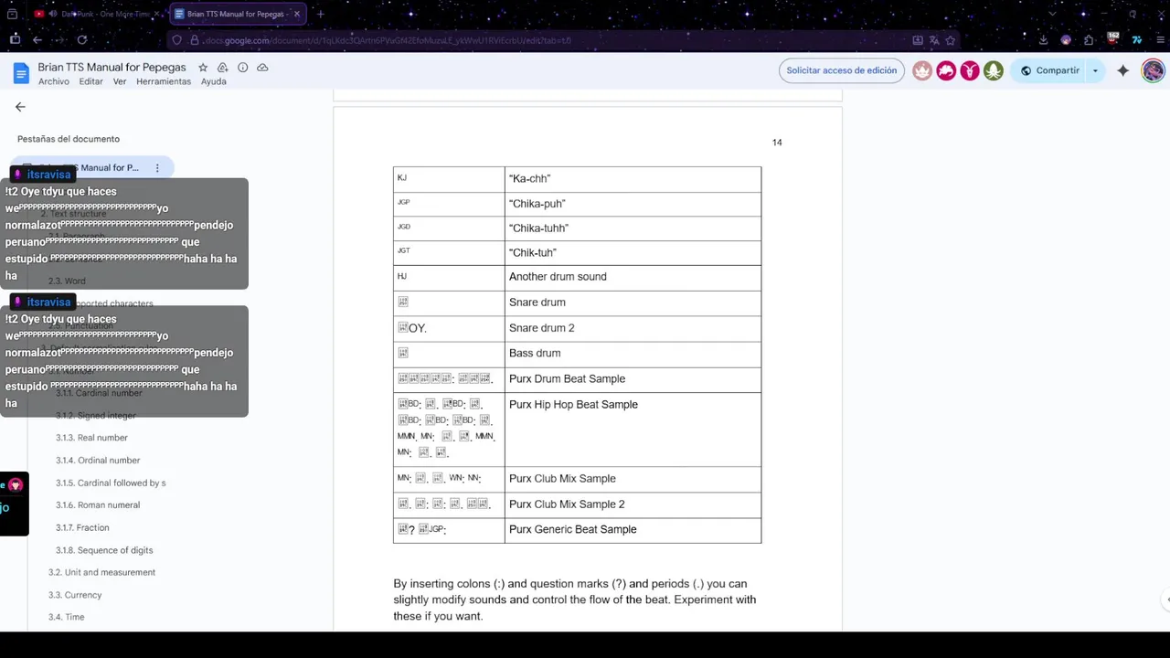Open the tracking protection shield
The width and height of the screenshot is (1170, 658).
[x=177, y=40]
